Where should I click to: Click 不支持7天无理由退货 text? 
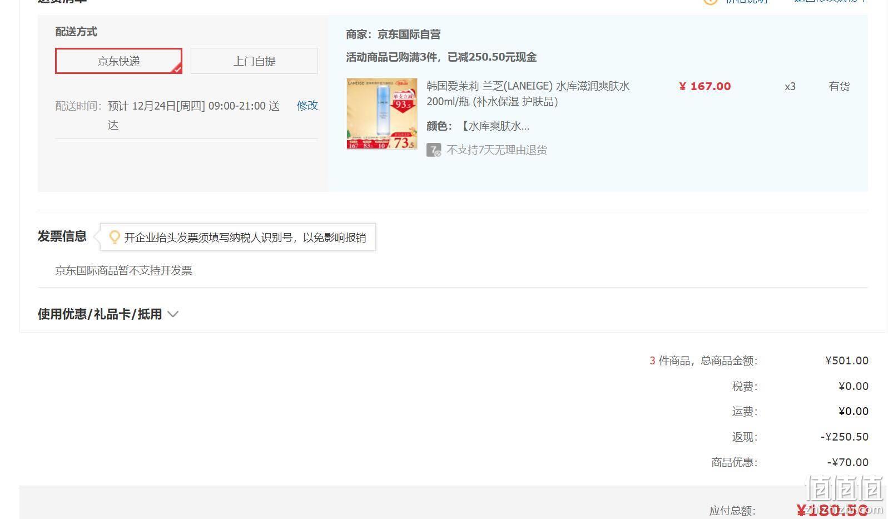coord(497,150)
